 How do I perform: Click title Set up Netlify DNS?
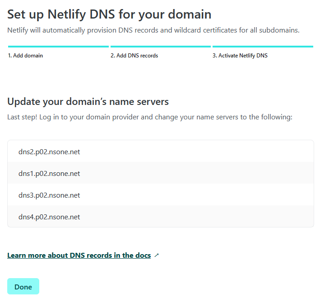pos(109,15)
